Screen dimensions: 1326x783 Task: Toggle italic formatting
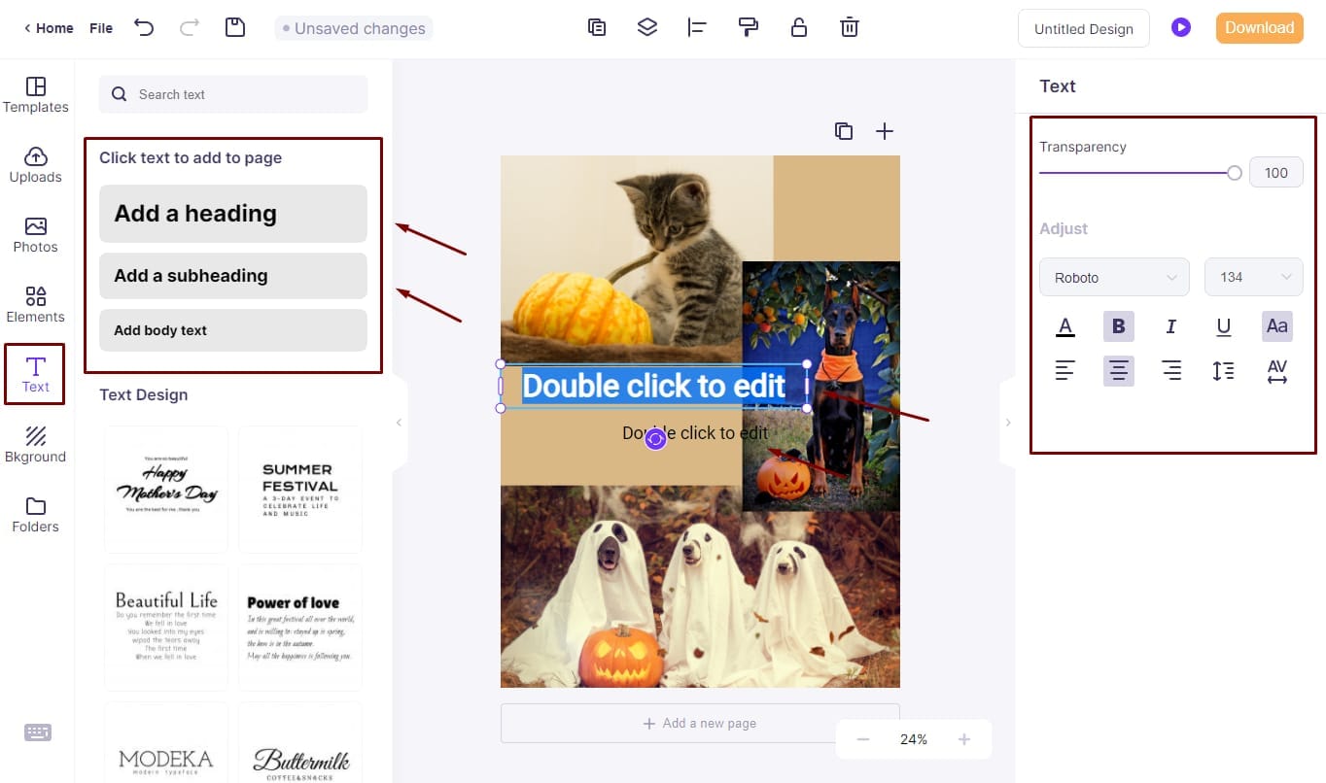pyautogui.click(x=1171, y=326)
